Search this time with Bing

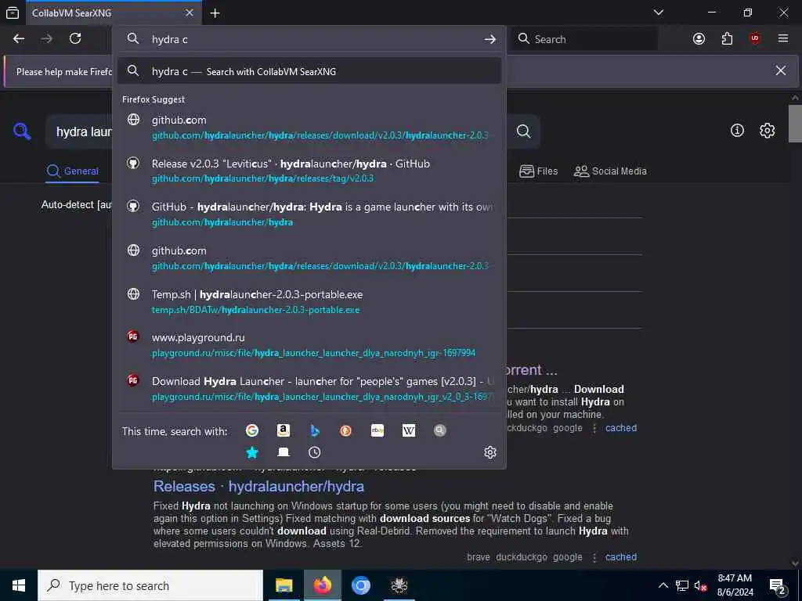tap(315, 431)
